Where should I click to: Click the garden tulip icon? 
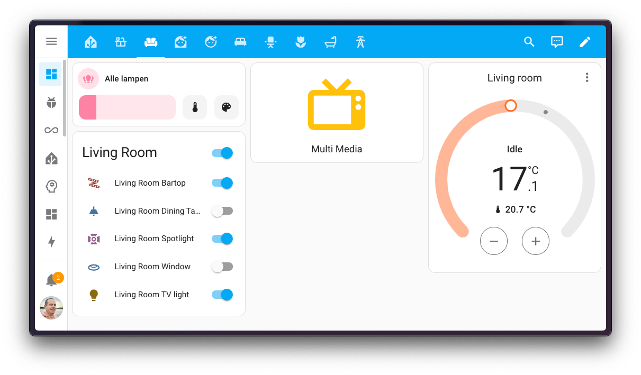pyautogui.click(x=301, y=42)
